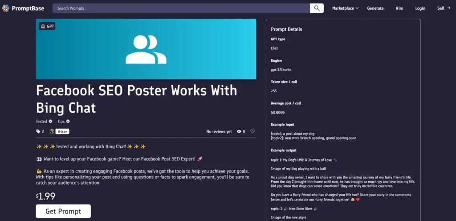This screenshot has width=456, height=221.
Task: Click the verified checkmark beside Tested
Action: pyautogui.click(x=50, y=121)
